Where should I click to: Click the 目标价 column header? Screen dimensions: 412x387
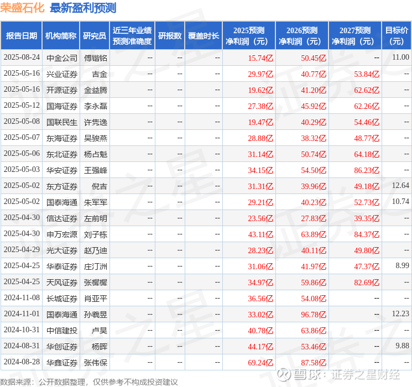point(397,36)
